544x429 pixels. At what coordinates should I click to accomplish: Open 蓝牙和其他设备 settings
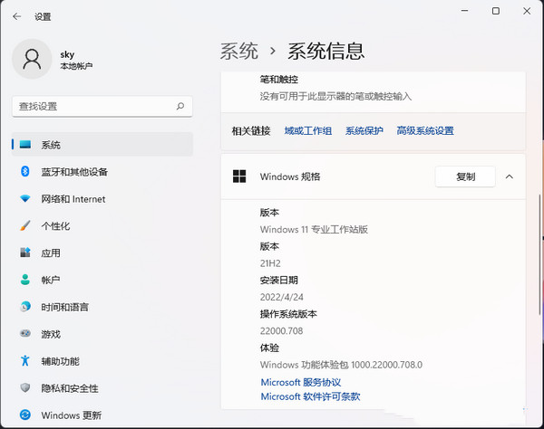(x=102, y=171)
